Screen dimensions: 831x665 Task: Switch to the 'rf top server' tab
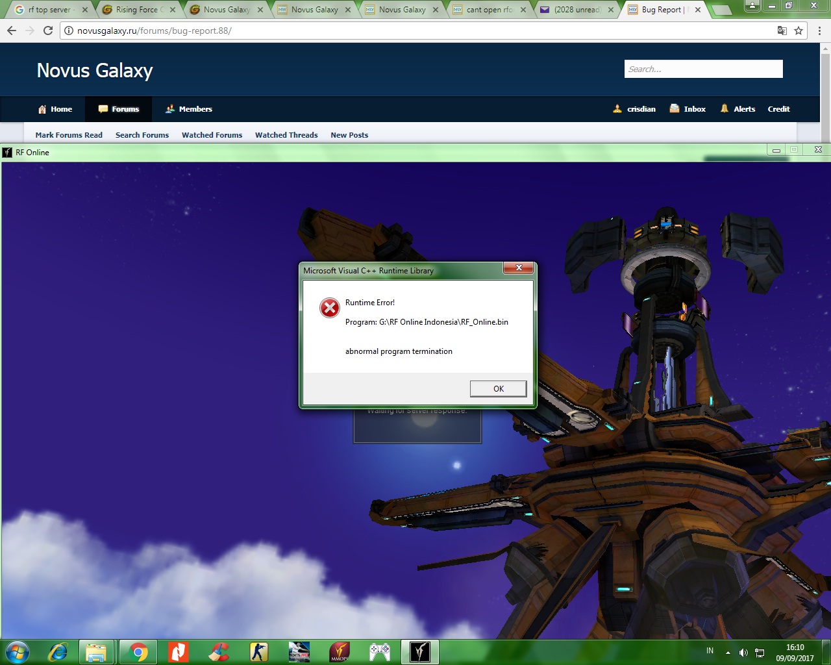(49, 10)
